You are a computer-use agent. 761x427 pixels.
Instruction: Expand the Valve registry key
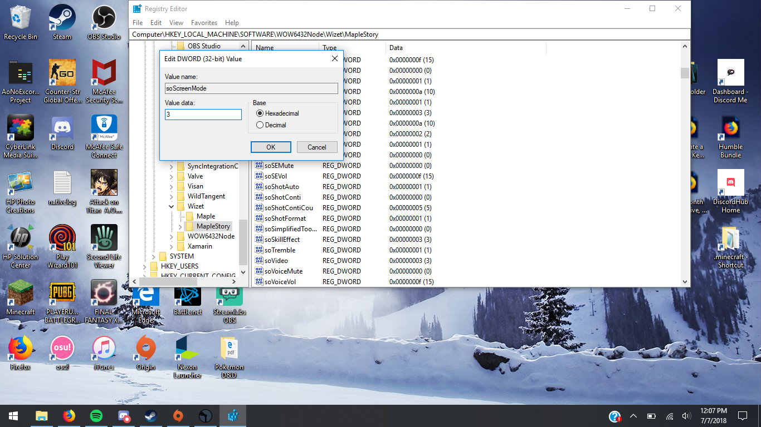pos(171,176)
